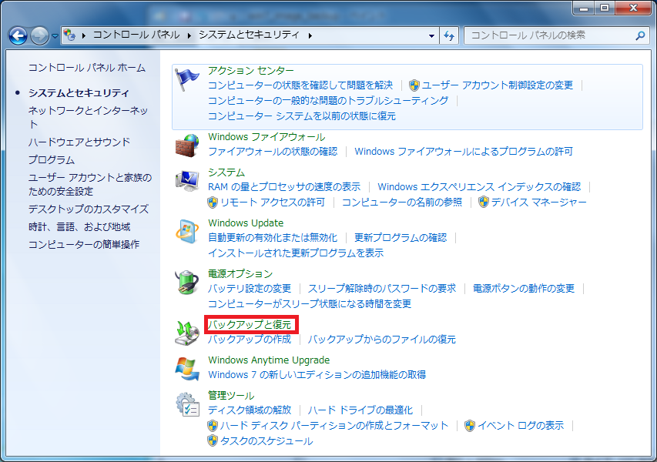Image resolution: width=657 pixels, height=462 pixels.
Task: Click the Windows Firewall brick wall icon
Action: coord(187,146)
